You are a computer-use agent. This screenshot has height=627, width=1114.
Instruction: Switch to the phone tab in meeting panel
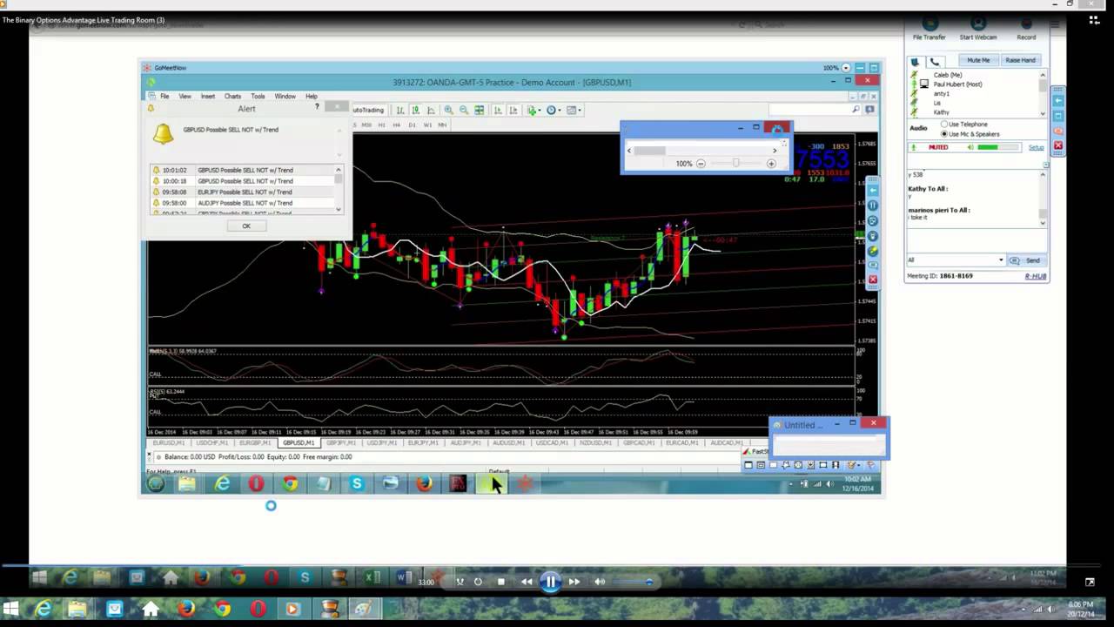(936, 62)
